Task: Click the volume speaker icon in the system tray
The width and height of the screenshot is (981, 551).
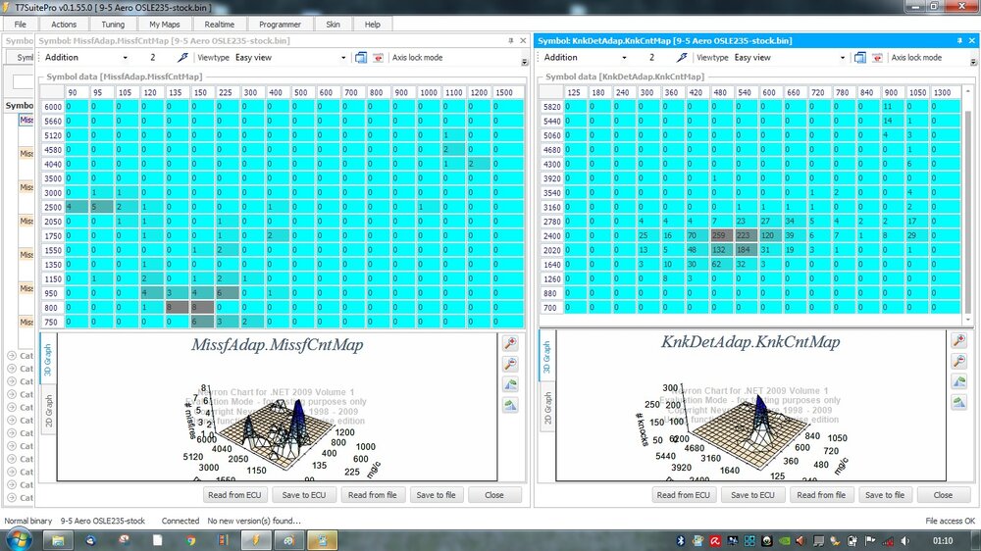Action: 904,541
